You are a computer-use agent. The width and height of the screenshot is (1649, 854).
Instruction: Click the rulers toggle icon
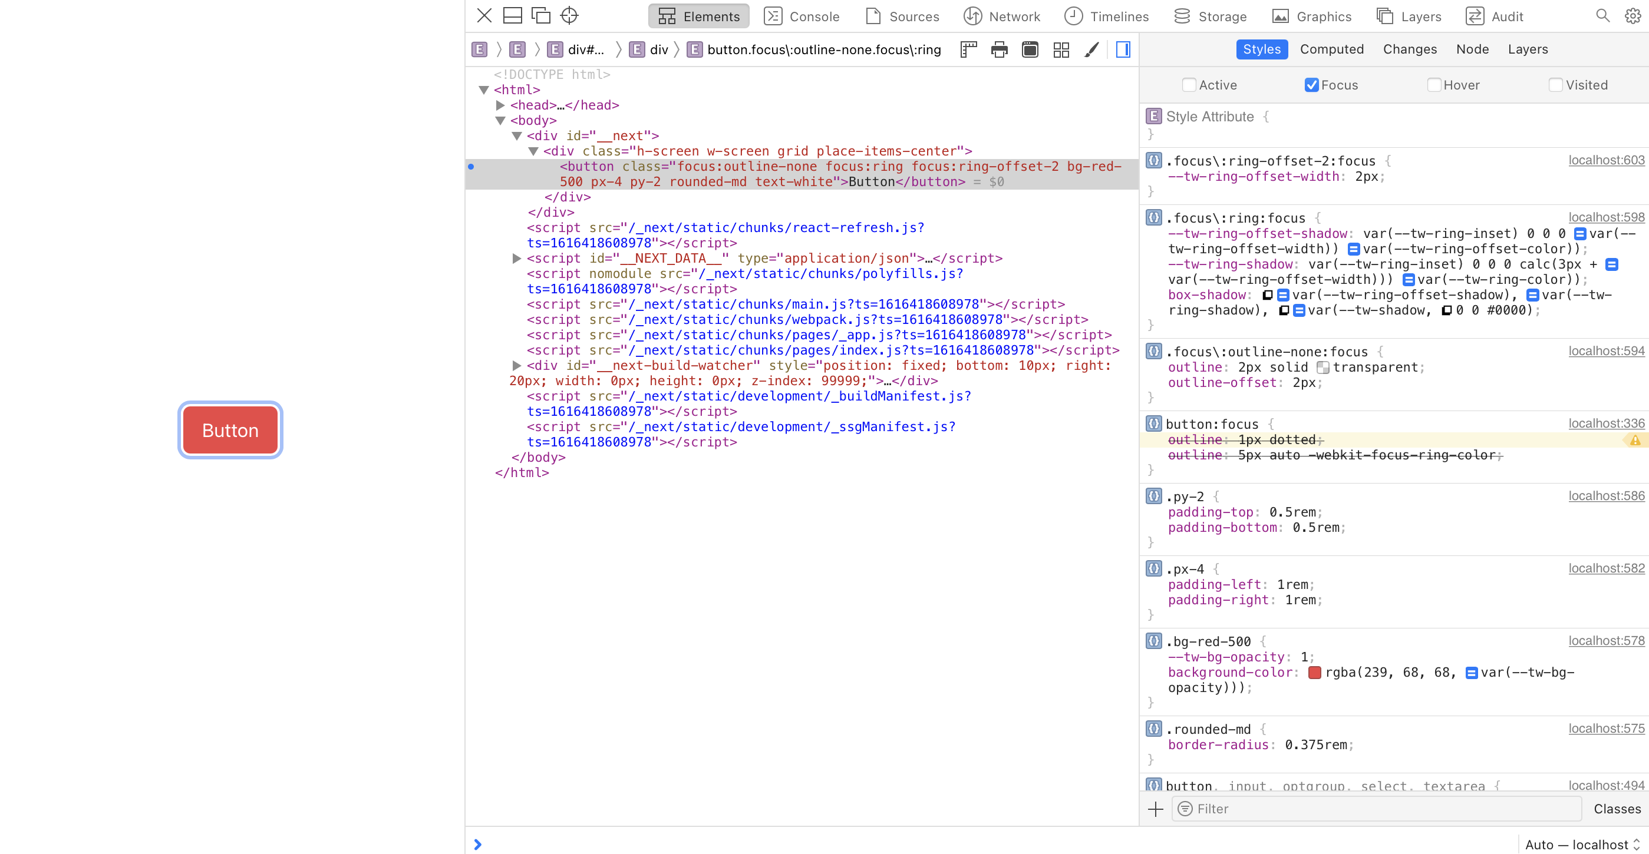(x=968, y=49)
